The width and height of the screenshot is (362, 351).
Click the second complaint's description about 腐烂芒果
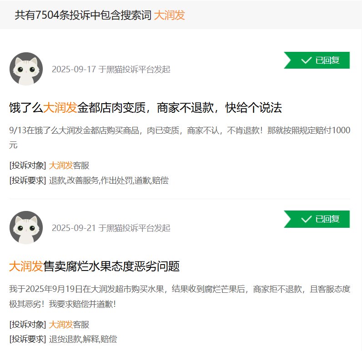(x=180, y=296)
